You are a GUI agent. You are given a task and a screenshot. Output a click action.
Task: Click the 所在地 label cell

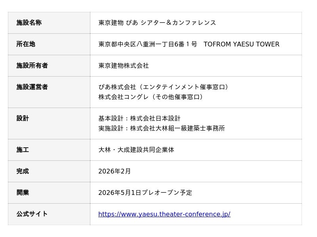tap(26, 44)
